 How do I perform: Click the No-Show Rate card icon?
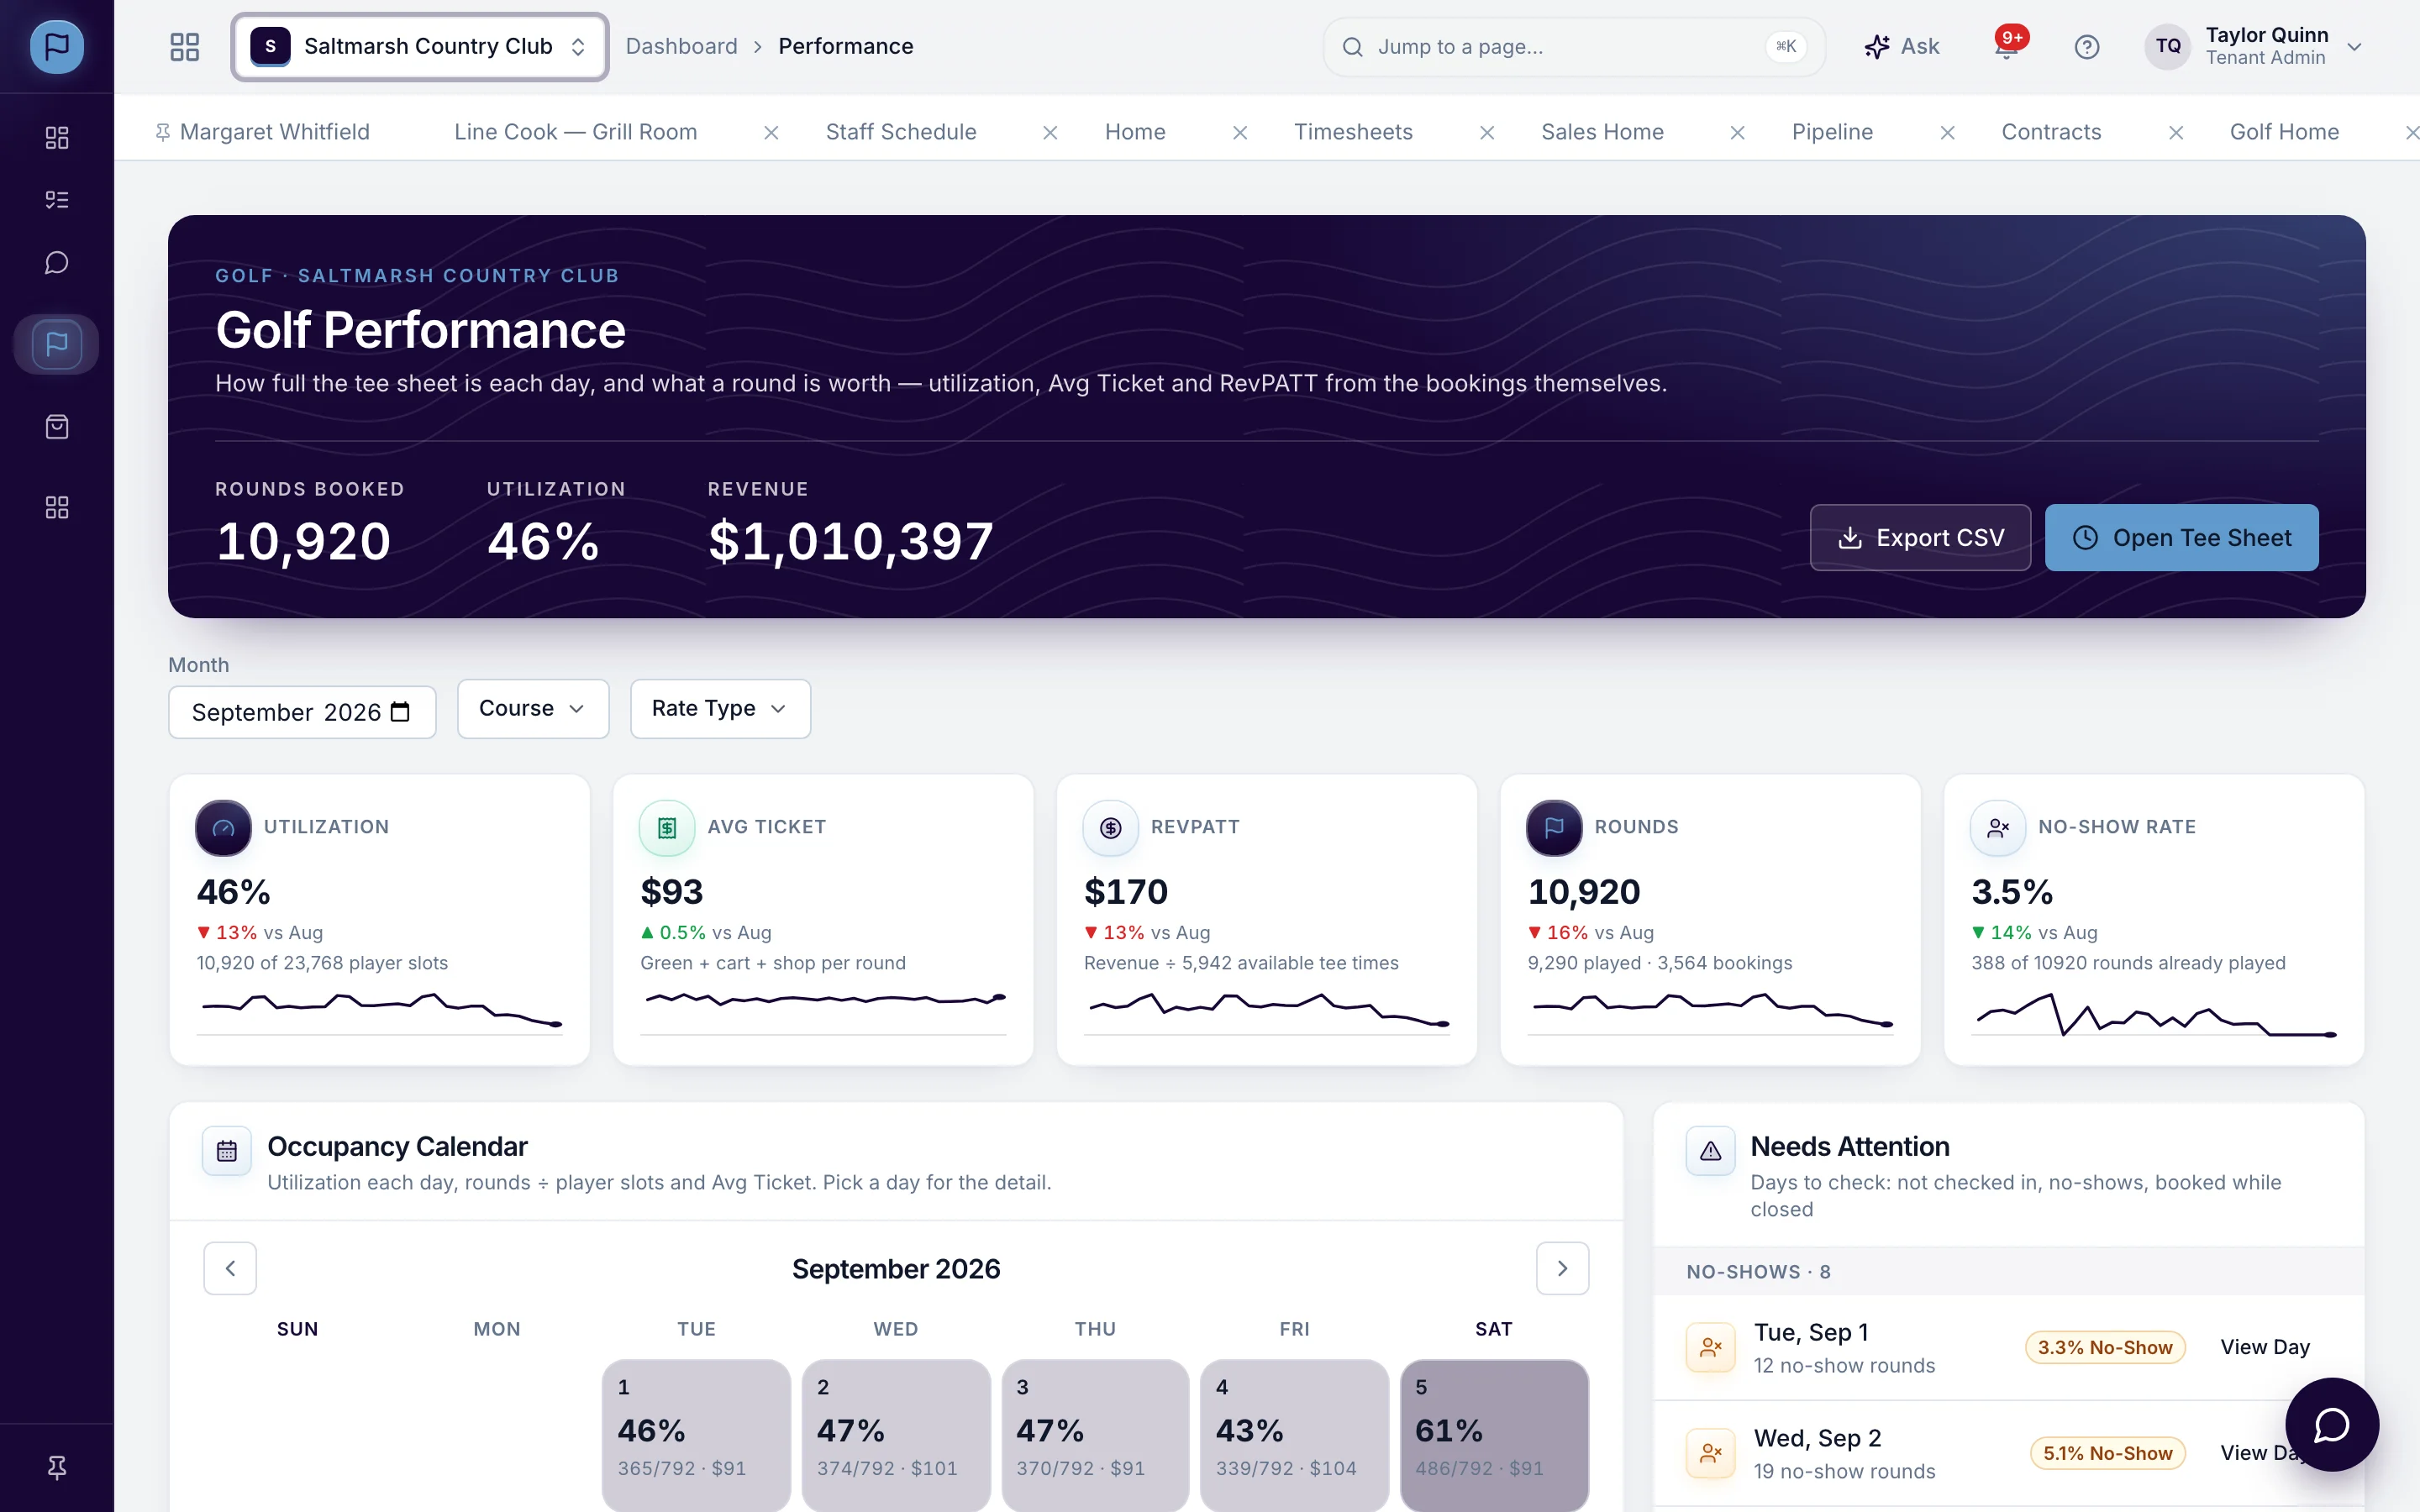1998,828
